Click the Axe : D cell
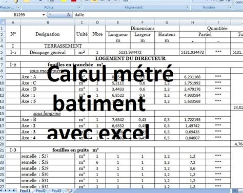Image resolution: width=243 pixels, height=193 pixels. click(48, 89)
